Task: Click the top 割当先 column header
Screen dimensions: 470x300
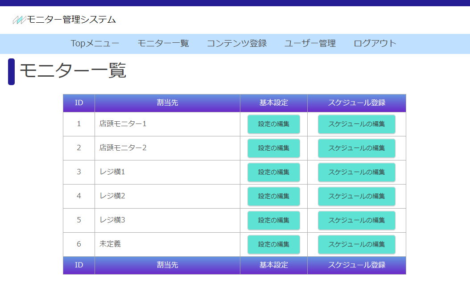Action: pyautogui.click(x=167, y=103)
